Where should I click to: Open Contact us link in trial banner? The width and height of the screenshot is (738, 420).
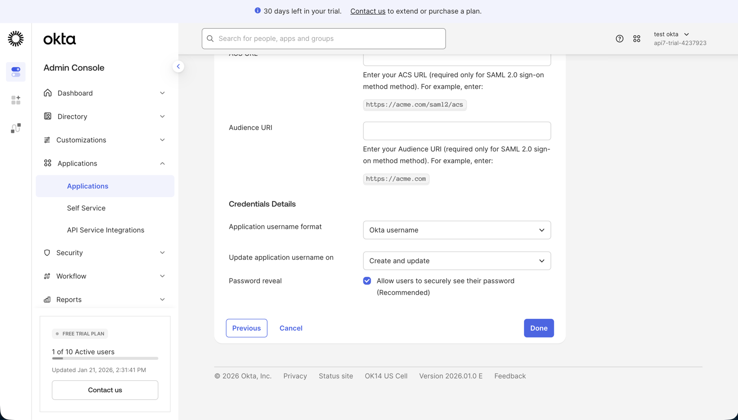pos(368,11)
